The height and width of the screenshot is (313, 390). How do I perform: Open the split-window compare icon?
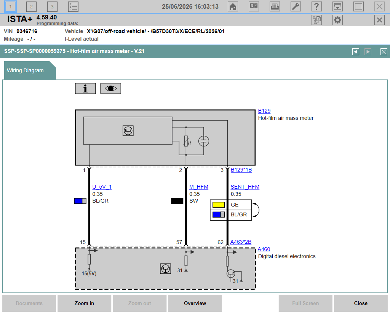point(254,6)
